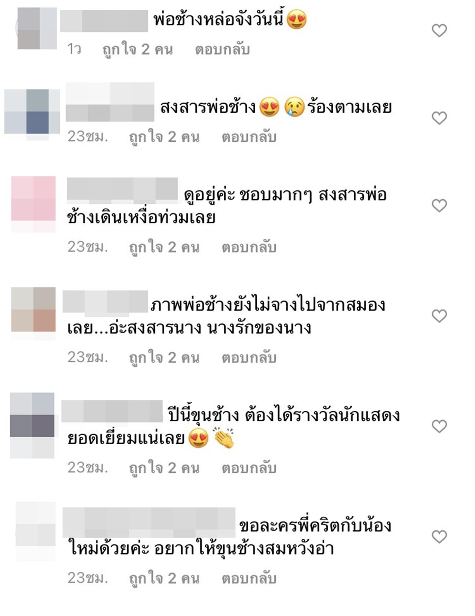View likes on the 'ขอละครพี่คริต' comment
This screenshot has width=475, height=616.
[x=164, y=578]
